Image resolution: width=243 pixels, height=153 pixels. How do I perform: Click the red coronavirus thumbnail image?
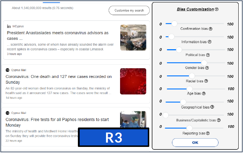click(x=133, y=82)
